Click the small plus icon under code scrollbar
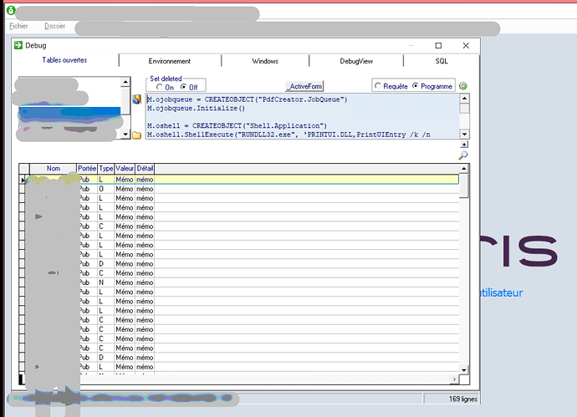Viewport: 577px width, 417px height. (x=464, y=145)
